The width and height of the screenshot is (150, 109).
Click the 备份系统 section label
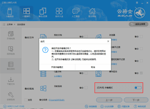[x=29, y=89]
